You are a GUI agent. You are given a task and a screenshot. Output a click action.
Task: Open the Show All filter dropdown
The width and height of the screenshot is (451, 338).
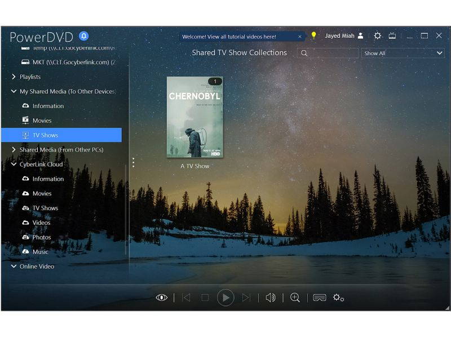[403, 53]
